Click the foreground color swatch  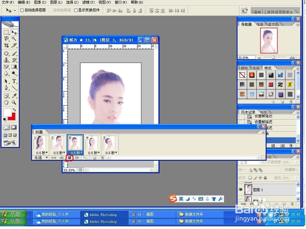tap(7, 113)
